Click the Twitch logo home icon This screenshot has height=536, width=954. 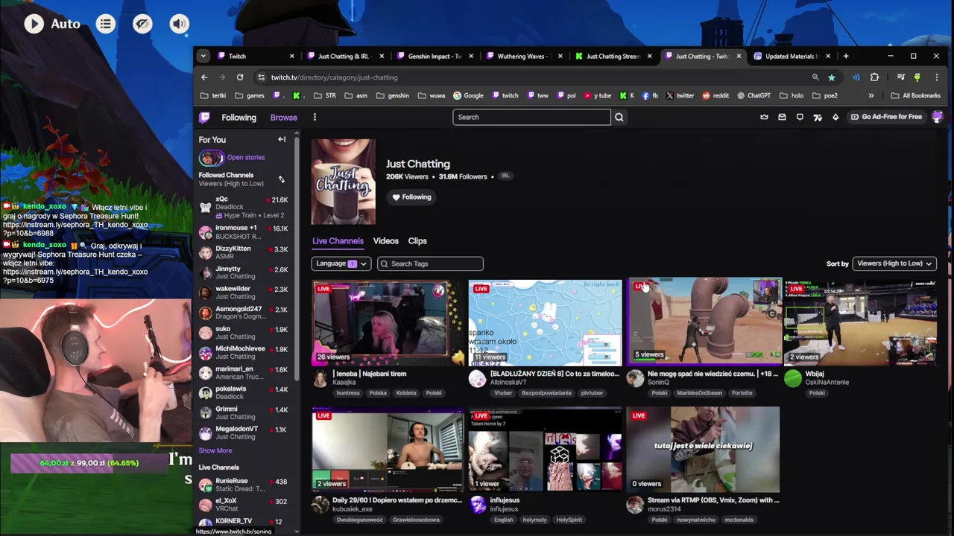pyautogui.click(x=204, y=117)
